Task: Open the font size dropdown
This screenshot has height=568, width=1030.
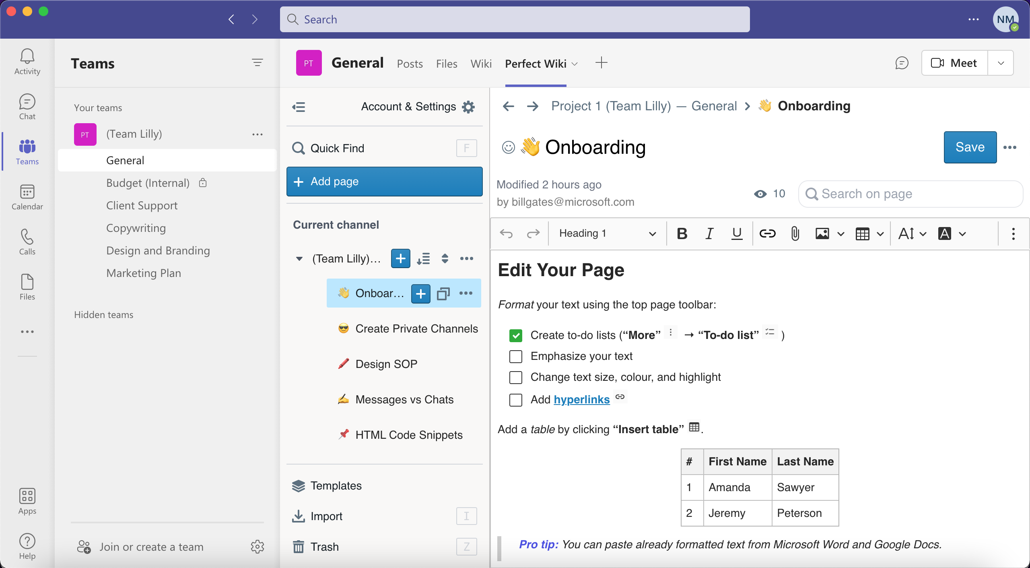Action: point(913,233)
